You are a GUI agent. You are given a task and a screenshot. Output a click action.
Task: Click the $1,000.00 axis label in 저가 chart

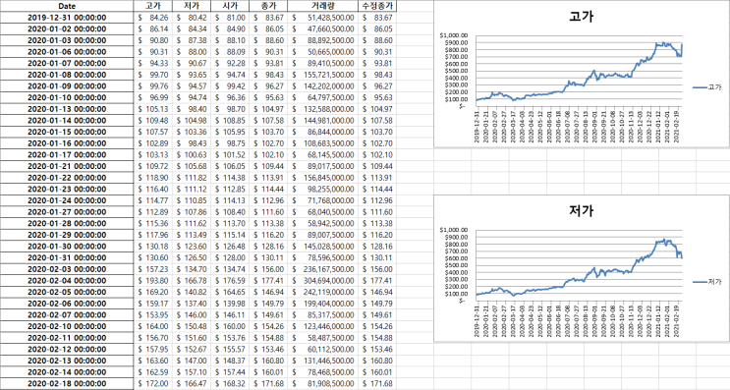click(454, 230)
